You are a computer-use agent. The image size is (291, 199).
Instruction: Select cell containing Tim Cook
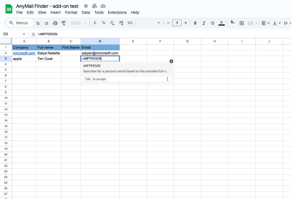48,59
